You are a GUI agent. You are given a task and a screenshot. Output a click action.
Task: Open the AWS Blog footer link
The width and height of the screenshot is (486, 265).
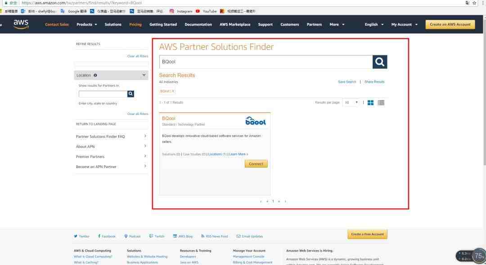(x=183, y=236)
